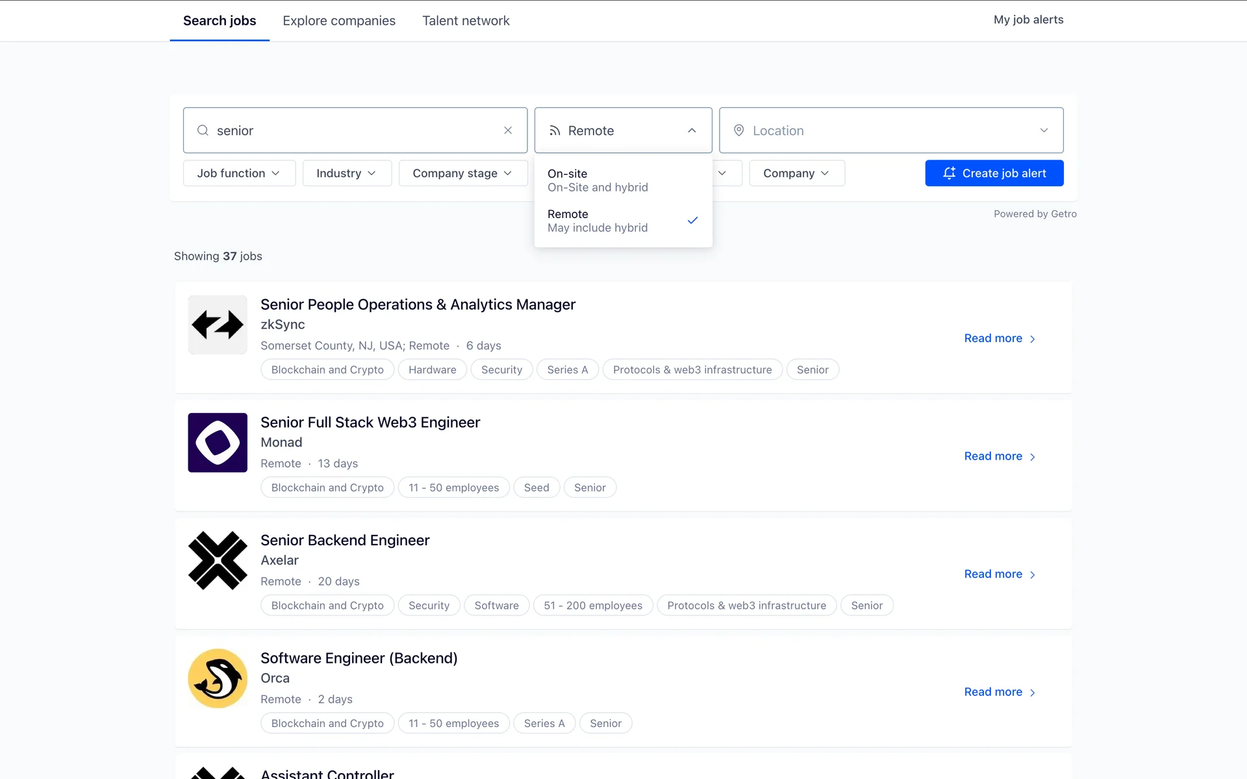Click the Location input field

click(890, 130)
